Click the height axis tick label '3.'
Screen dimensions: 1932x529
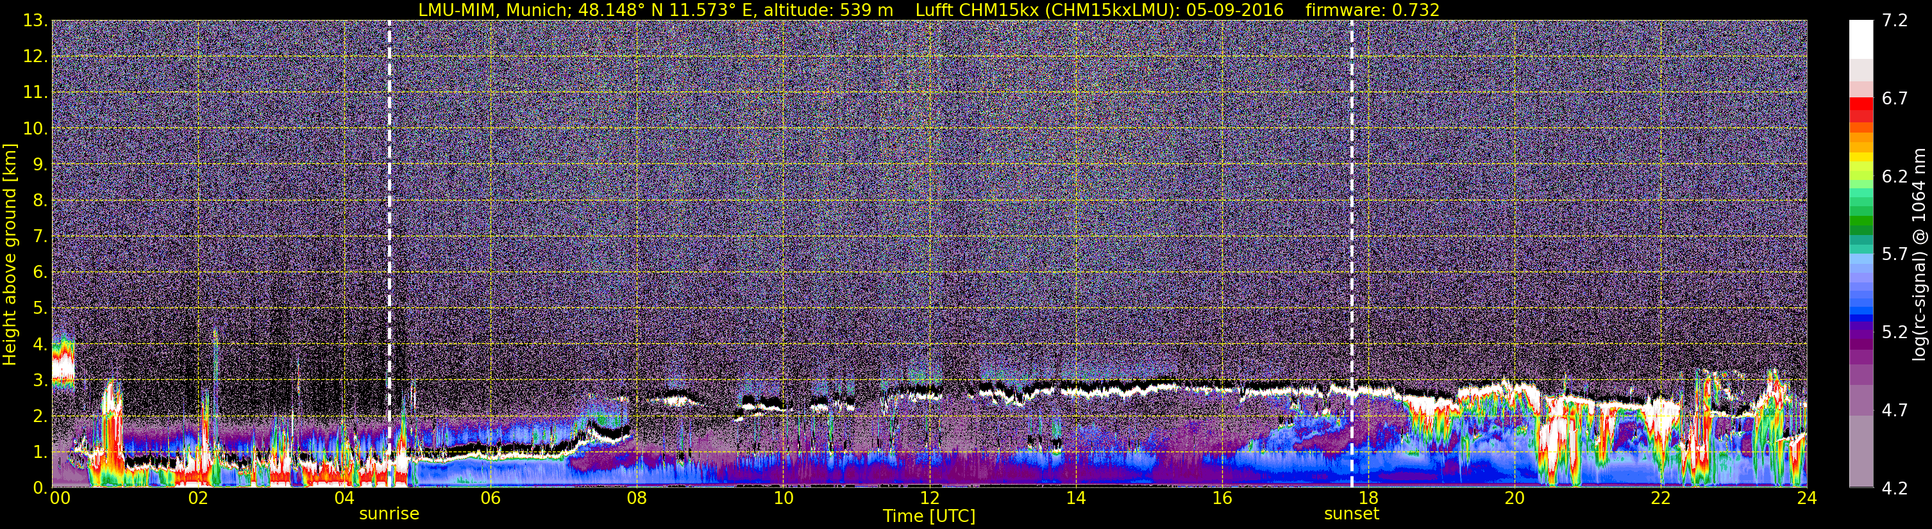(x=40, y=380)
